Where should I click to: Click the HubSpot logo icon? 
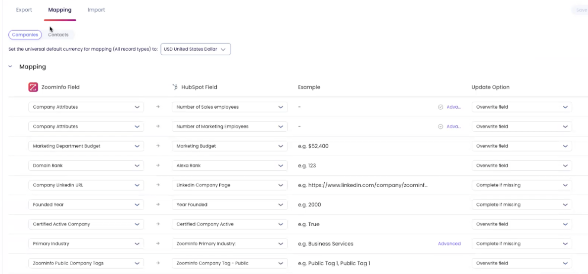pos(175,87)
